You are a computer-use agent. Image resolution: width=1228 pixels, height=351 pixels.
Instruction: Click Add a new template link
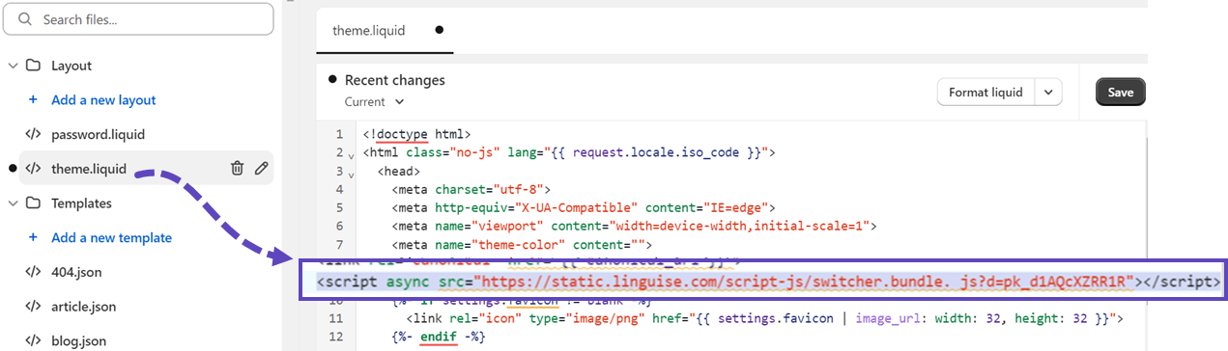[111, 238]
